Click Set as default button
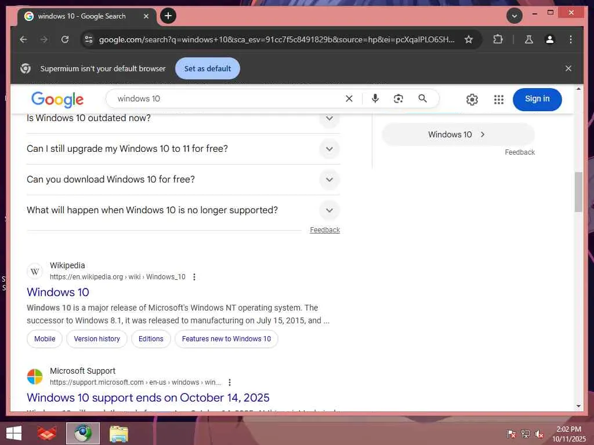This screenshot has height=445, width=594. [208, 68]
